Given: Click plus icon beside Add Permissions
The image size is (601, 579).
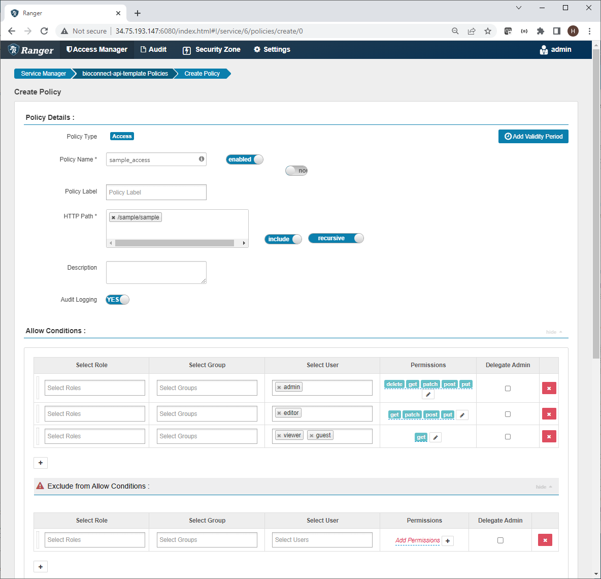Looking at the screenshot, I should tap(448, 541).
